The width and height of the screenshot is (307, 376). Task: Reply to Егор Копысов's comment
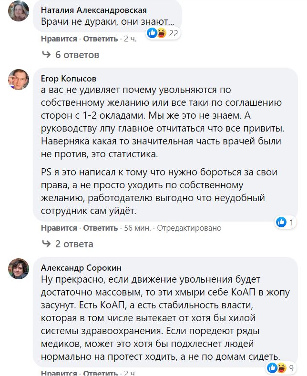[100, 228]
